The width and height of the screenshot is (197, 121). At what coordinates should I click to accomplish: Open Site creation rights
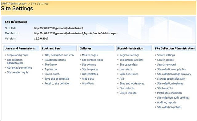tap(18, 72)
